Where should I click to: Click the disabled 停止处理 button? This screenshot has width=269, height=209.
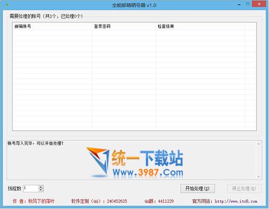(244, 189)
